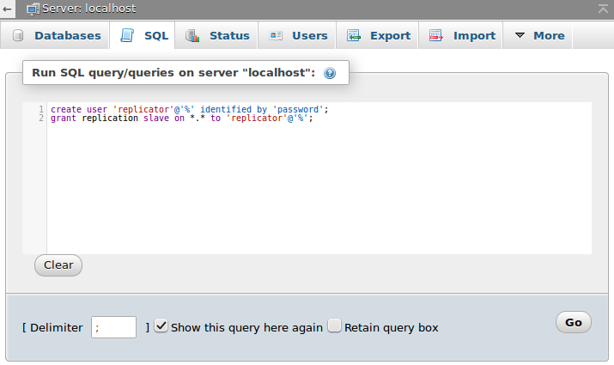Click the SQL tab's document icon
Image resolution: width=614 pixels, height=365 pixels.
[127, 36]
